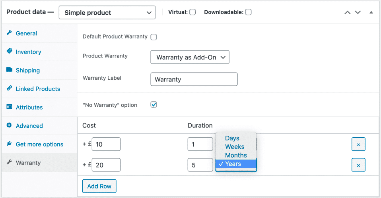381x198 pixels.
Task: Click the Product Warranty label
Action: point(105,56)
